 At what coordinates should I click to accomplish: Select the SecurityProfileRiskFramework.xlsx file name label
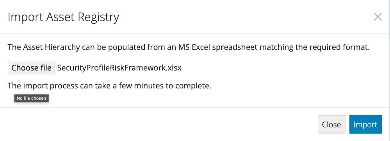pos(119,68)
